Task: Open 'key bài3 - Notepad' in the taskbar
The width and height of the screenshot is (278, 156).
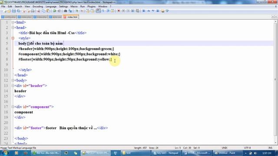Action: click(166, 153)
